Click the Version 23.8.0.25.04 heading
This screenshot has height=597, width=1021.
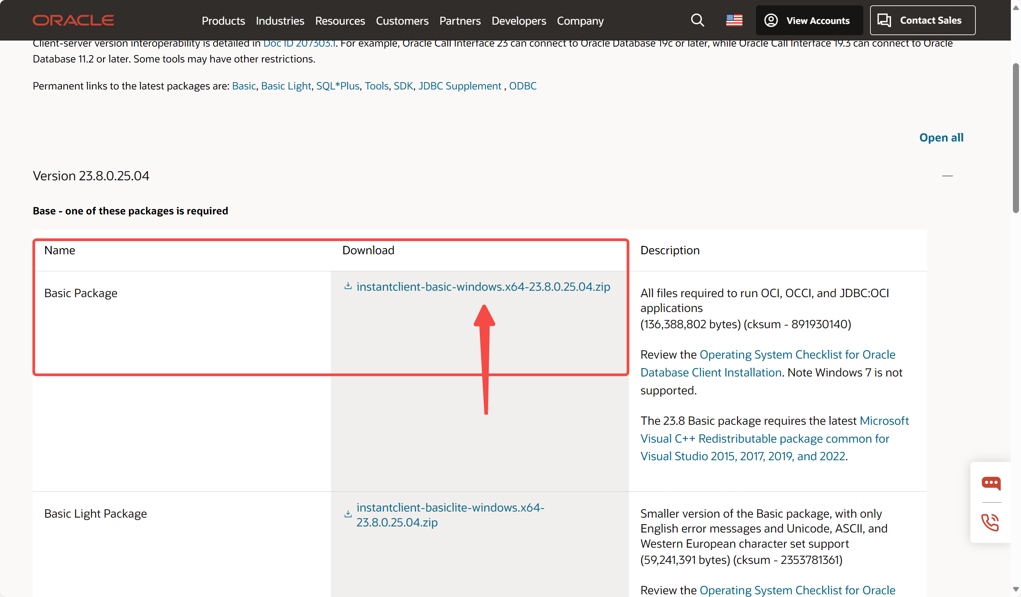[x=91, y=176]
